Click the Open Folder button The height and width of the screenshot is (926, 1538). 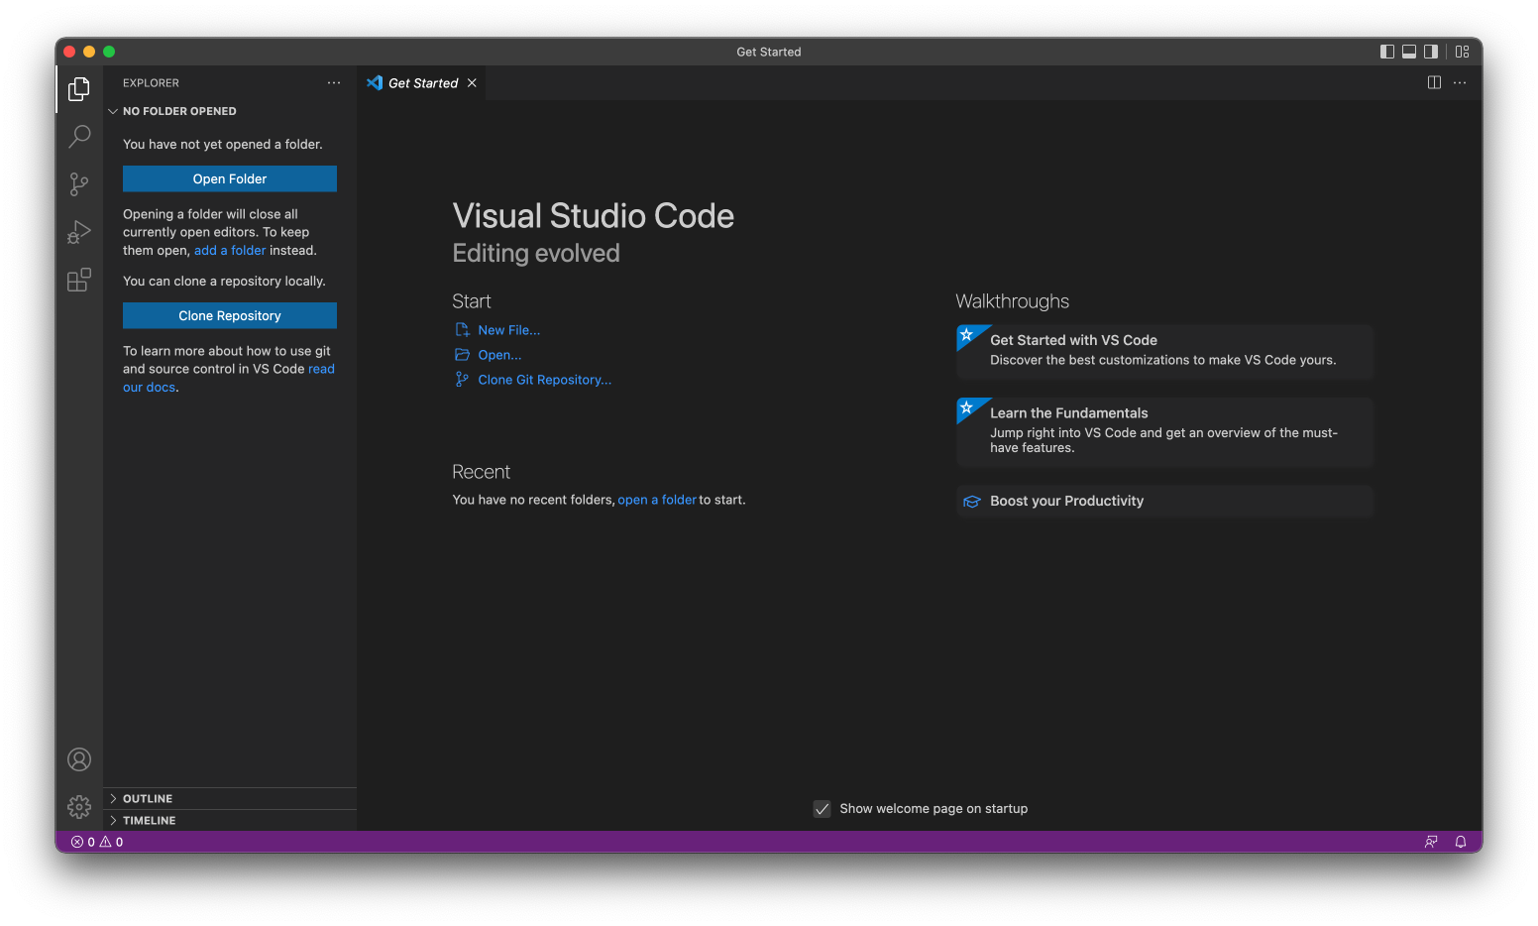click(230, 179)
